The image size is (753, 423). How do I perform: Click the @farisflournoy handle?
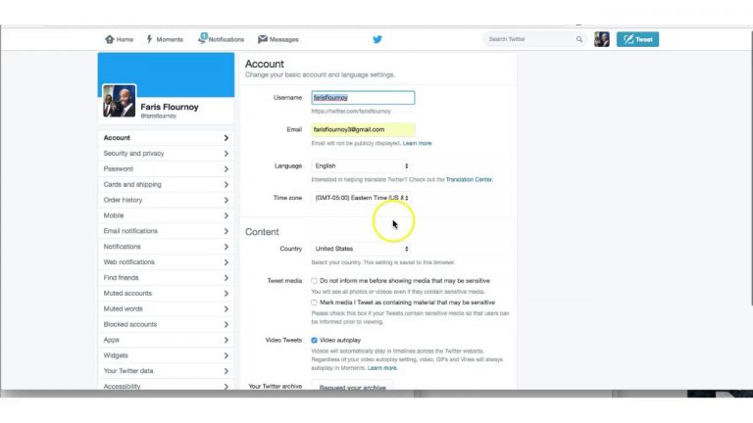[x=159, y=117]
